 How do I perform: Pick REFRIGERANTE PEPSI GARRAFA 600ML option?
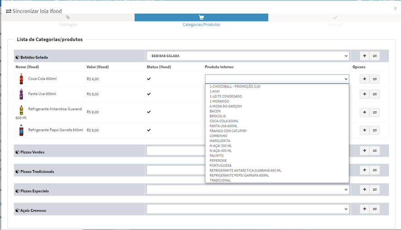pyautogui.click(x=239, y=175)
